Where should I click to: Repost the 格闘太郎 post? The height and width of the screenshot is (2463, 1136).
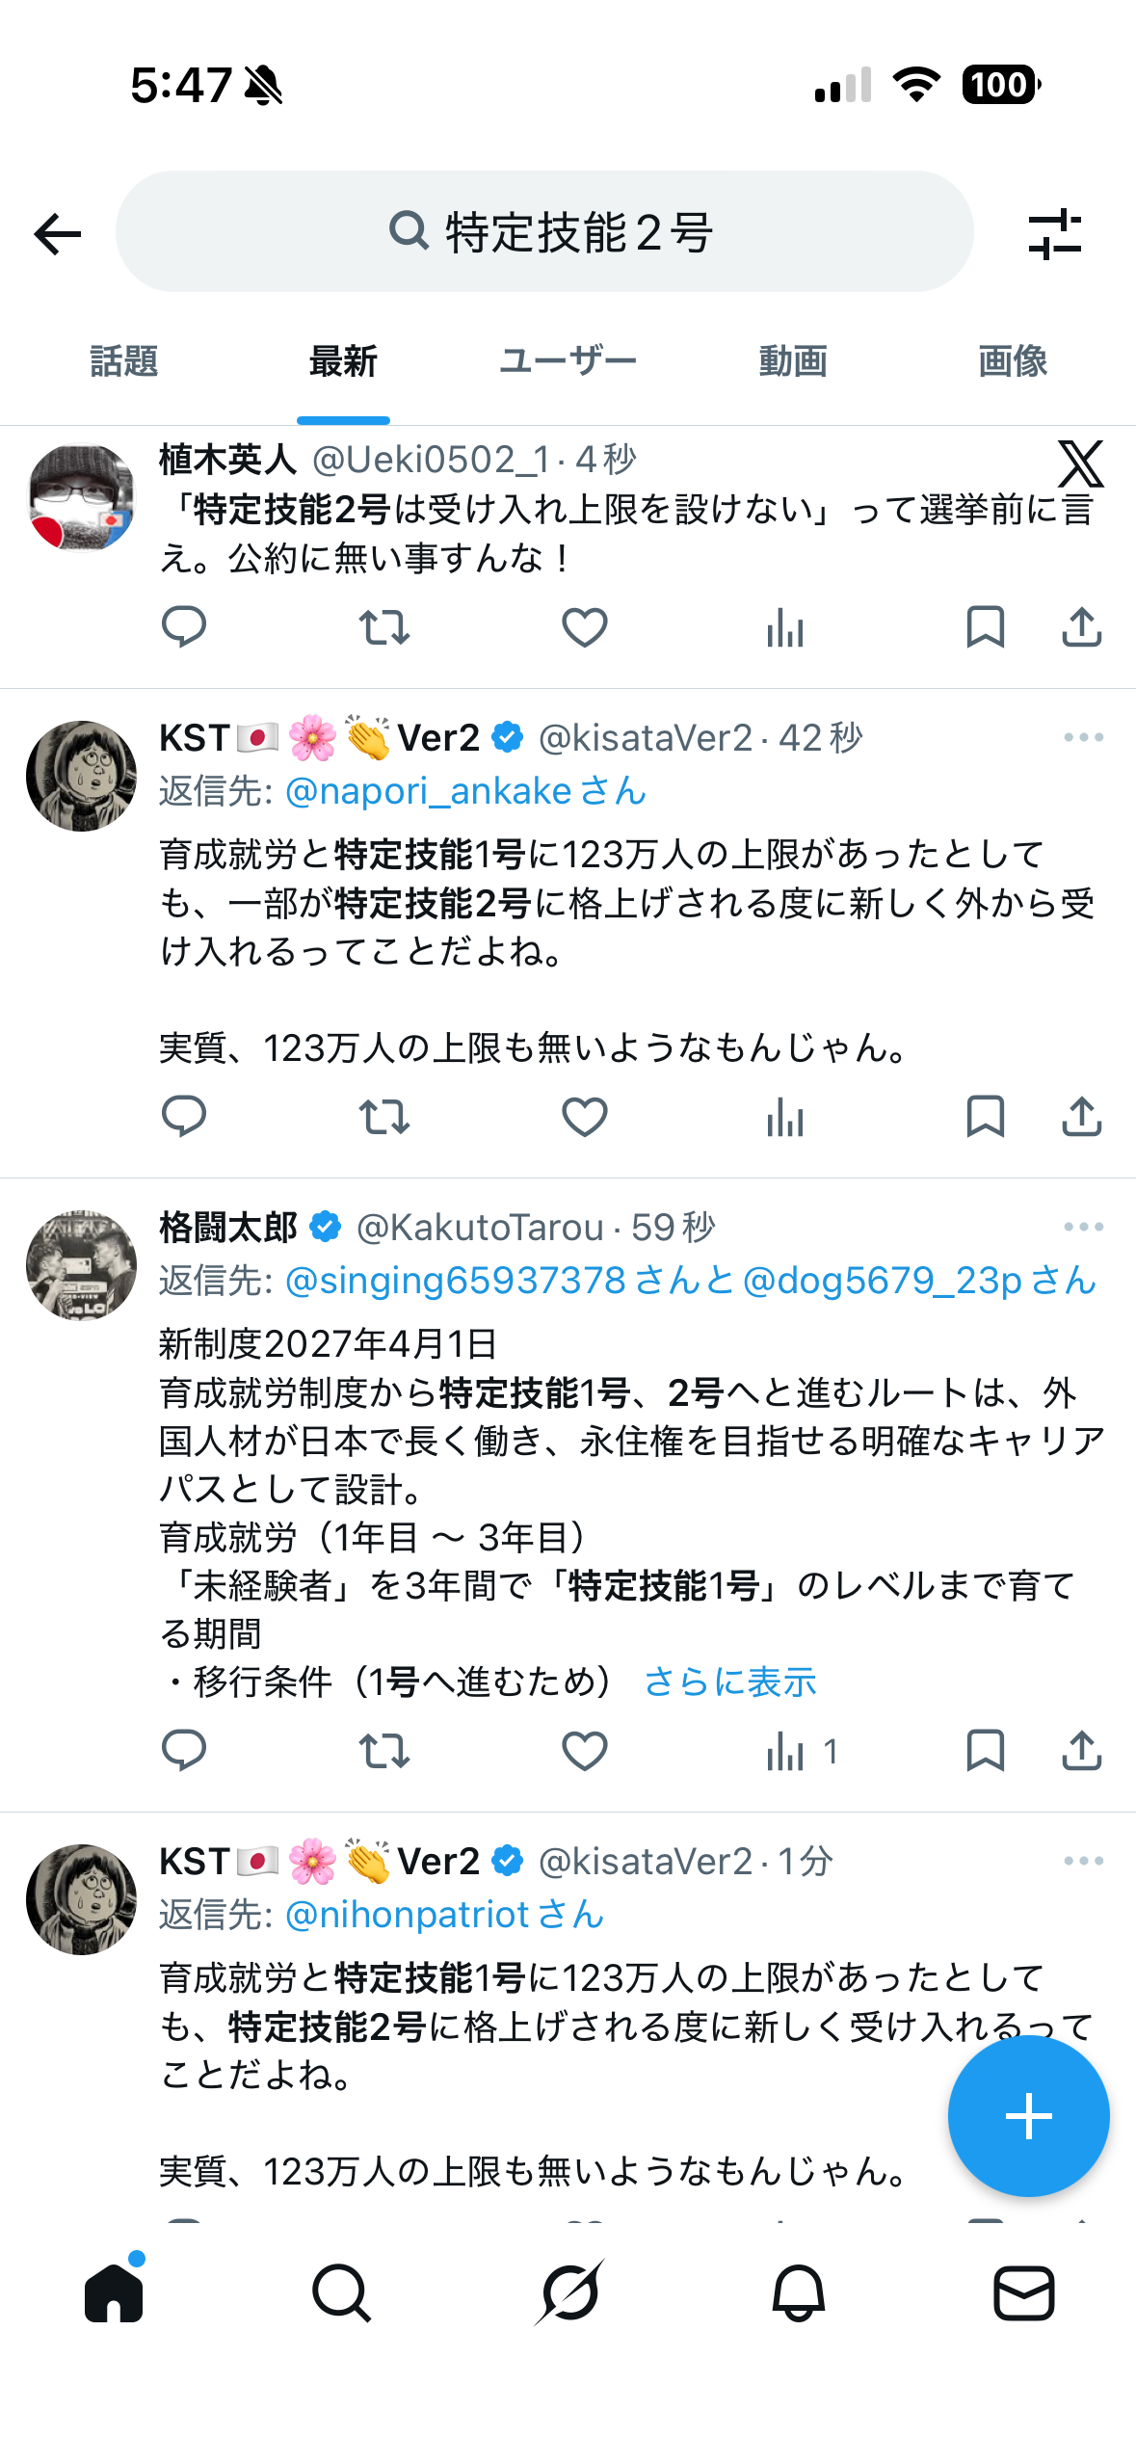click(x=384, y=1751)
